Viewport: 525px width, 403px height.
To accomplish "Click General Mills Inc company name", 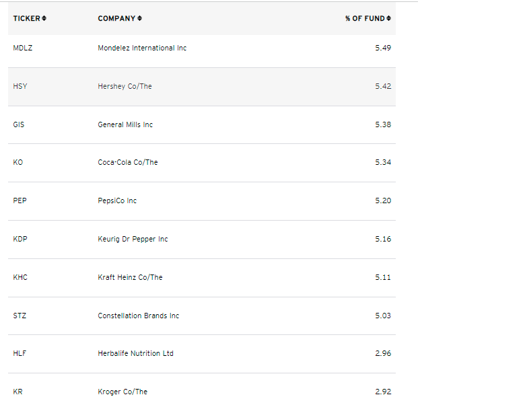I will tap(125, 124).
